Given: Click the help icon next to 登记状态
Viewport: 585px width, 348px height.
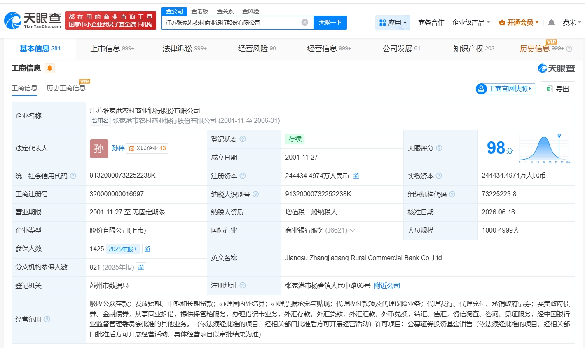Looking at the screenshot, I should pos(243,139).
